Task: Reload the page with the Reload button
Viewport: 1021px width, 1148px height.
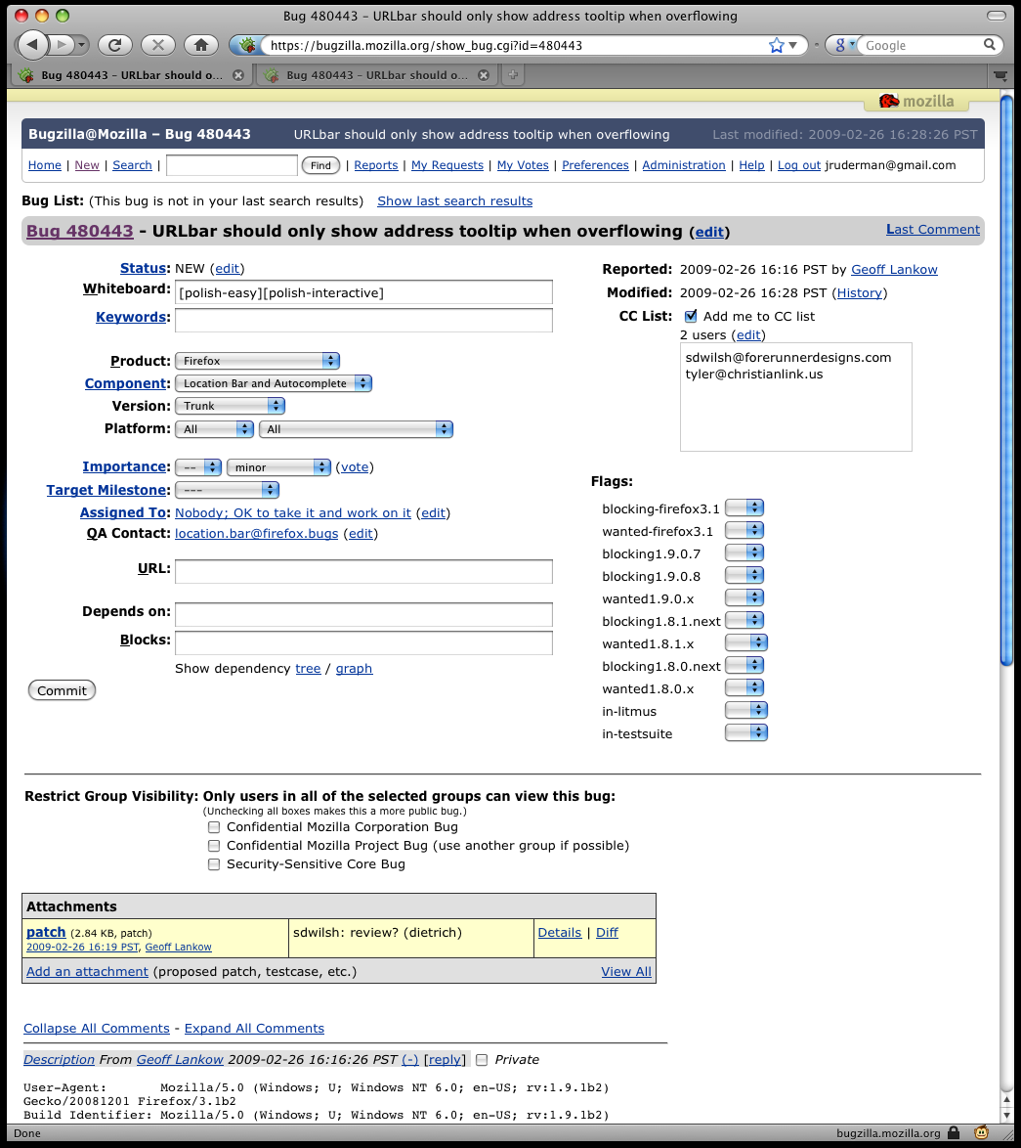Action: click(115, 45)
